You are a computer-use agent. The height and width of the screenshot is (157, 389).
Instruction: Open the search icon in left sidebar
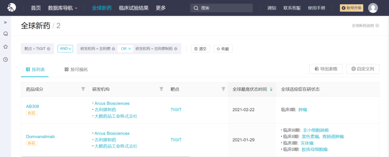click(5, 34)
